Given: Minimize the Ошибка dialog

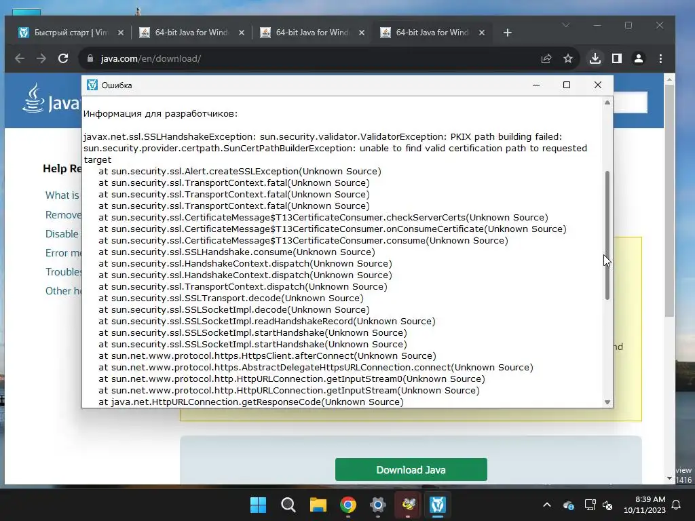Looking at the screenshot, I should click(536, 85).
